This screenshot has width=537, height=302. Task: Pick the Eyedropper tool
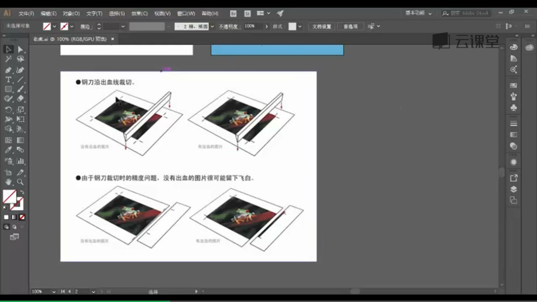(8, 150)
